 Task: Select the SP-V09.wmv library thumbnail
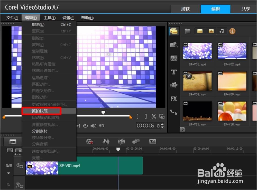(232, 81)
